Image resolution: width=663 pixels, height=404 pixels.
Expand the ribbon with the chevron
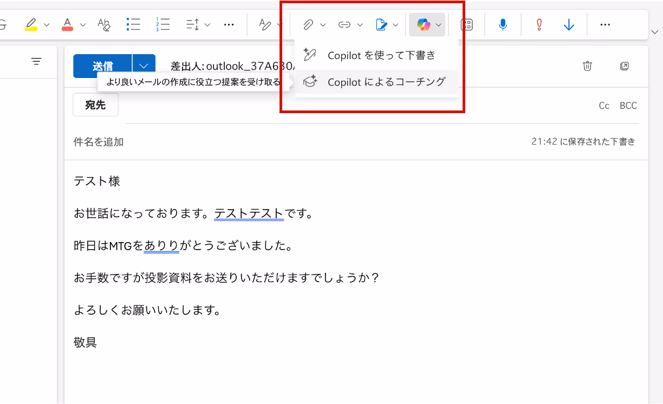(655, 32)
